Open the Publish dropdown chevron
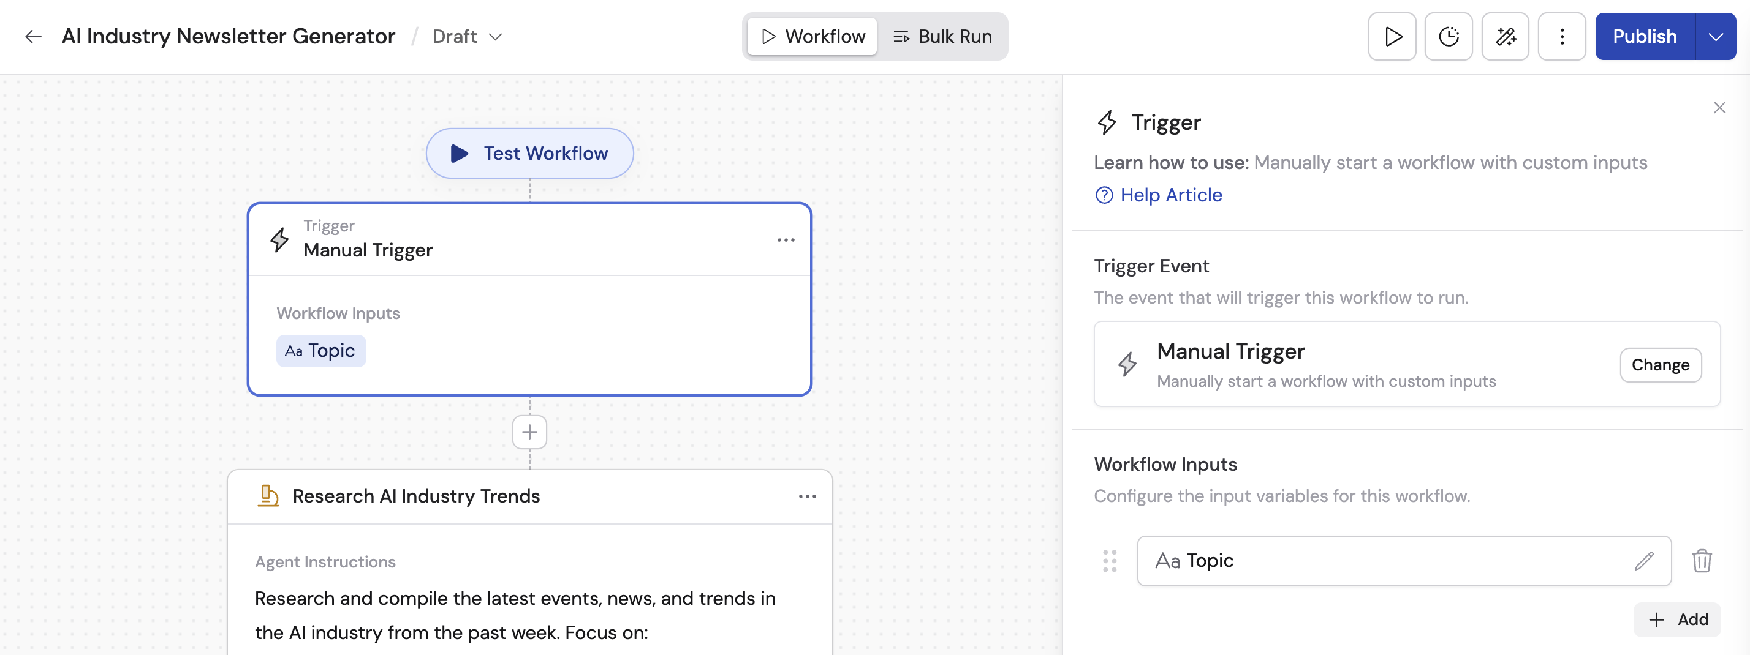 (1718, 36)
